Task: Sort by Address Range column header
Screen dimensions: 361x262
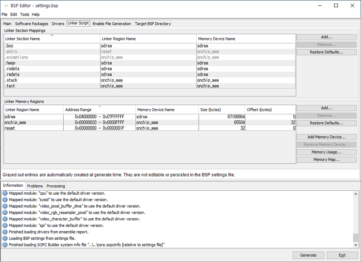Action: (x=99, y=110)
